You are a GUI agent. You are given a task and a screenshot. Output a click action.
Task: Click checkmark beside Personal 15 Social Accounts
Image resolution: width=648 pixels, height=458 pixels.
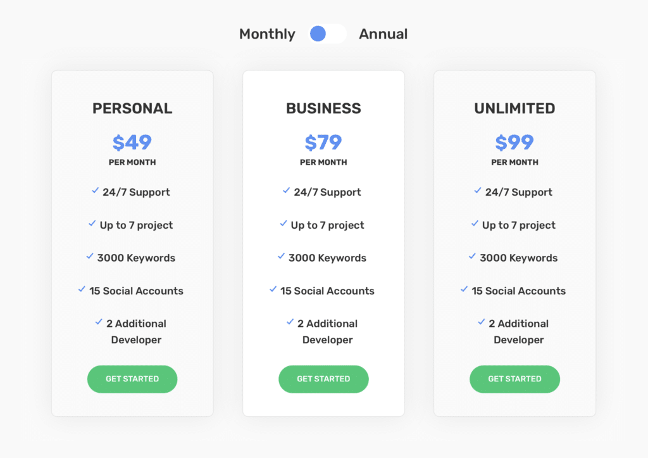tap(82, 289)
